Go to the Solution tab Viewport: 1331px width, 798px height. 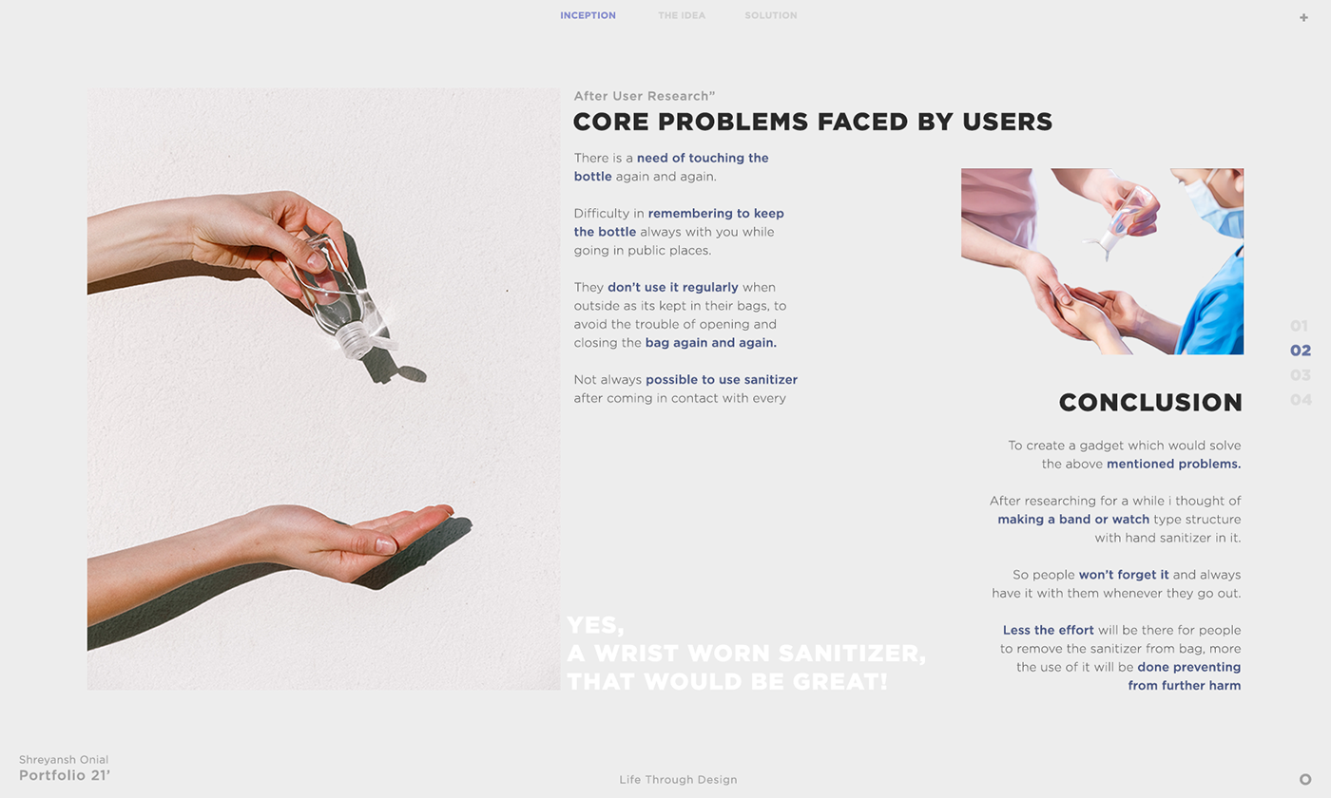click(771, 15)
